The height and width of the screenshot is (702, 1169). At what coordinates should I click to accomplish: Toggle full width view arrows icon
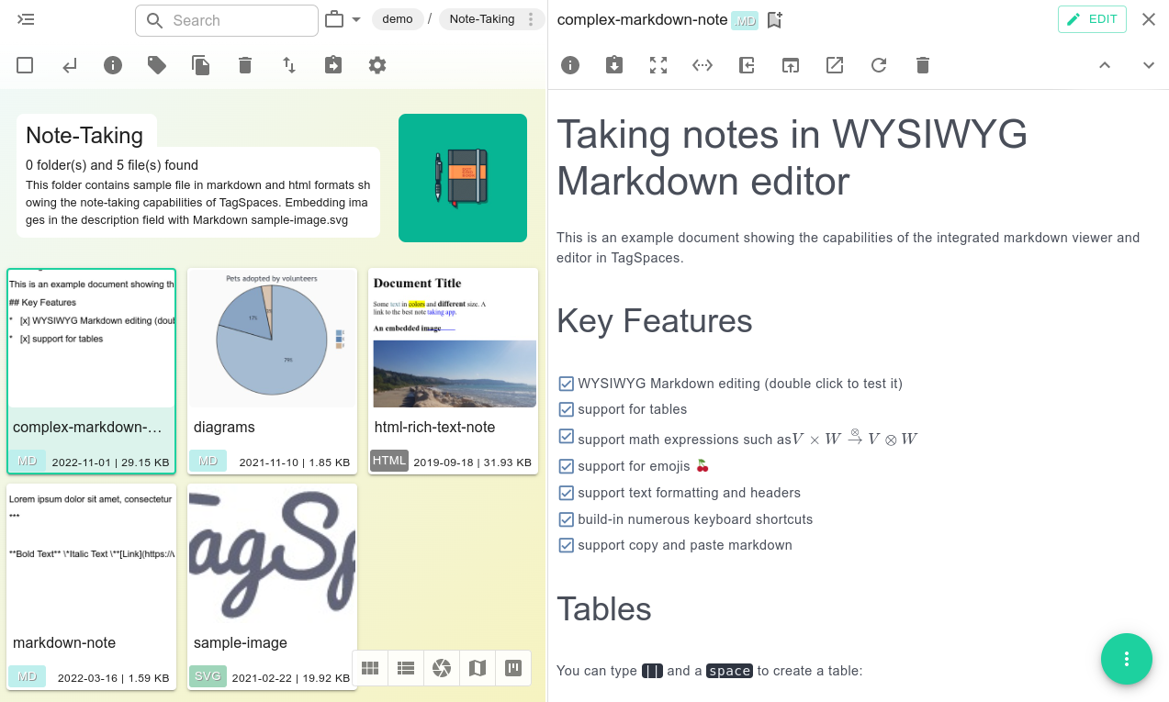703,65
